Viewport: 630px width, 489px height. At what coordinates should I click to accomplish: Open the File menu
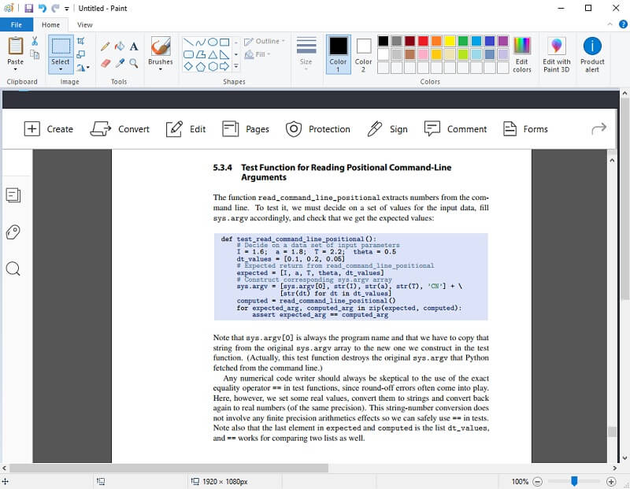[x=16, y=24]
